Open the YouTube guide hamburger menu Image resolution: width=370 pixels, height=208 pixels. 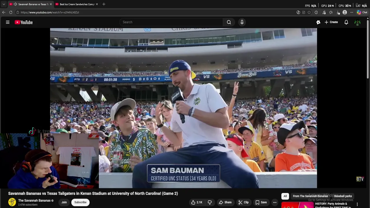[8, 22]
